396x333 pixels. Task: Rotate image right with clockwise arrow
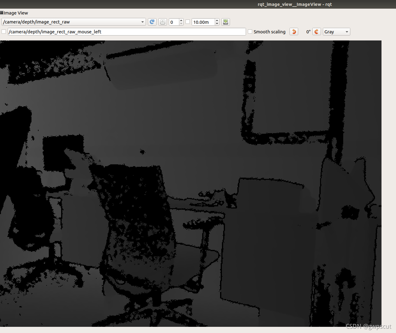[x=317, y=32]
